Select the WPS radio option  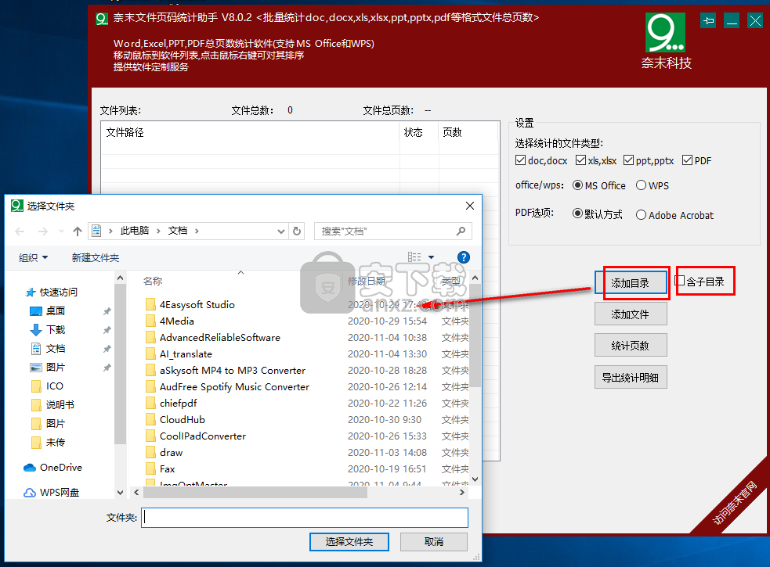[x=641, y=185]
